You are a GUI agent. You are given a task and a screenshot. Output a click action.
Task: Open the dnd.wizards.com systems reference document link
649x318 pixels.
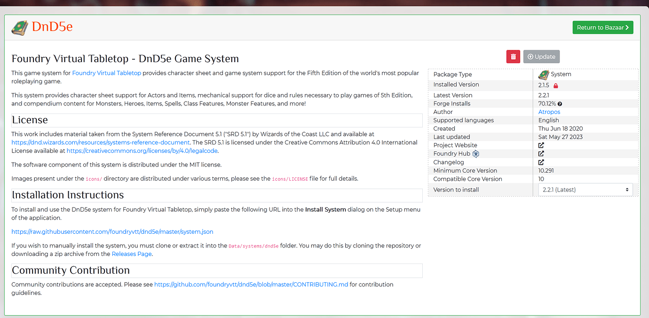tap(101, 142)
